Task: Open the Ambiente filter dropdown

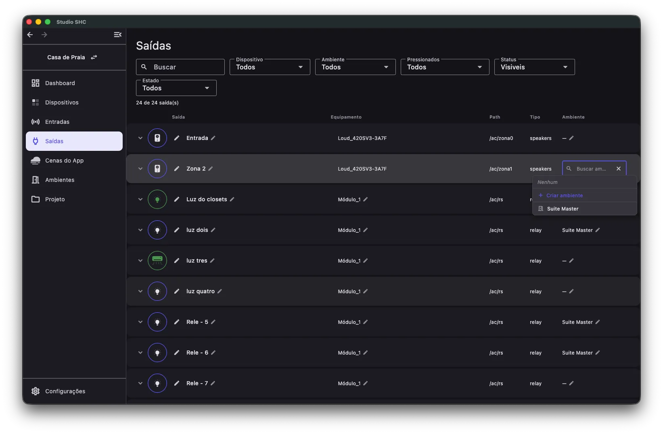Action: 356,67
